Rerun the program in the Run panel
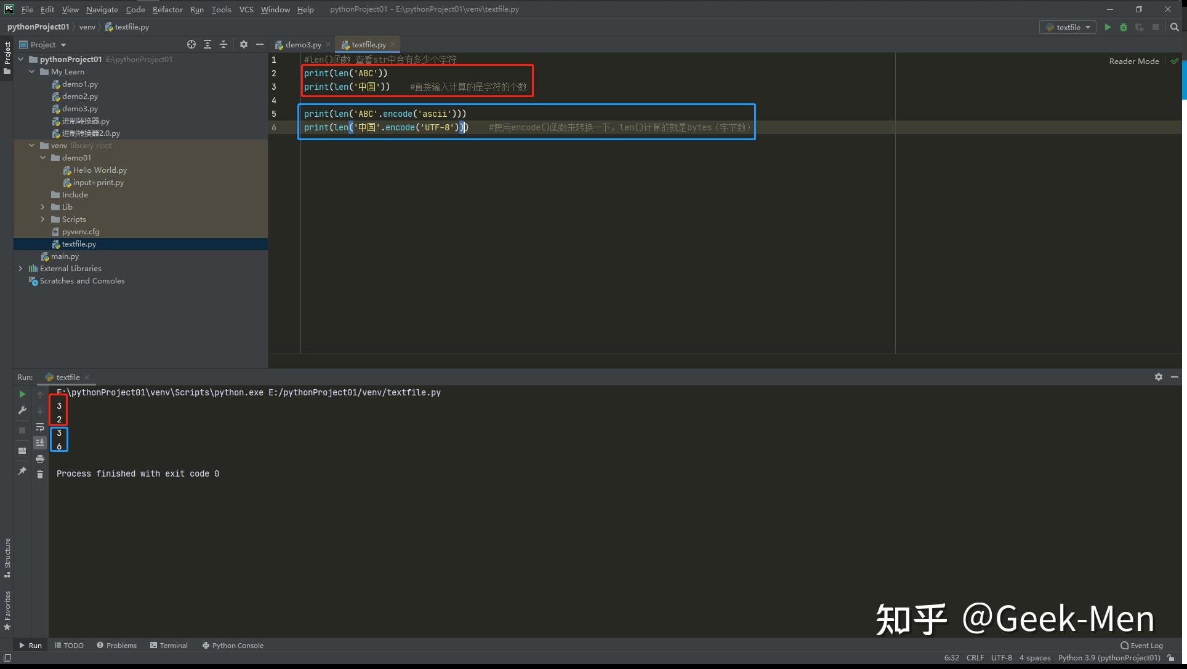 pos(22,394)
